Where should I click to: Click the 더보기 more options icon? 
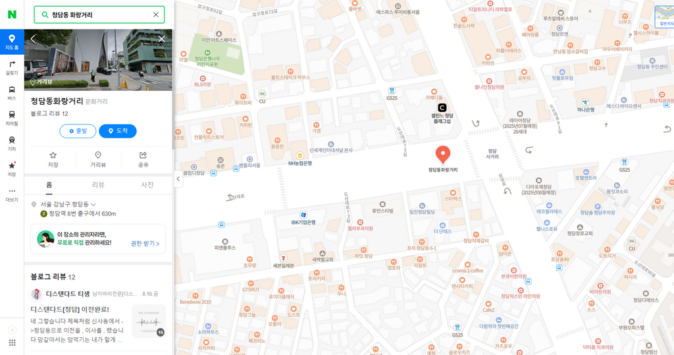[x=12, y=194]
